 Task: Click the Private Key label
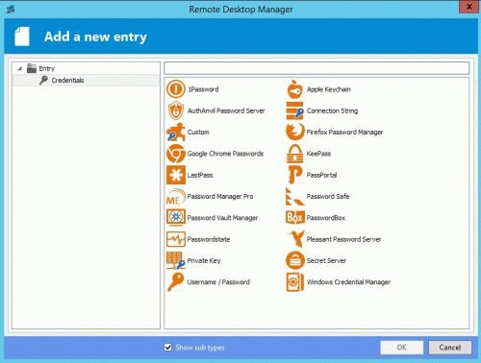tap(204, 261)
